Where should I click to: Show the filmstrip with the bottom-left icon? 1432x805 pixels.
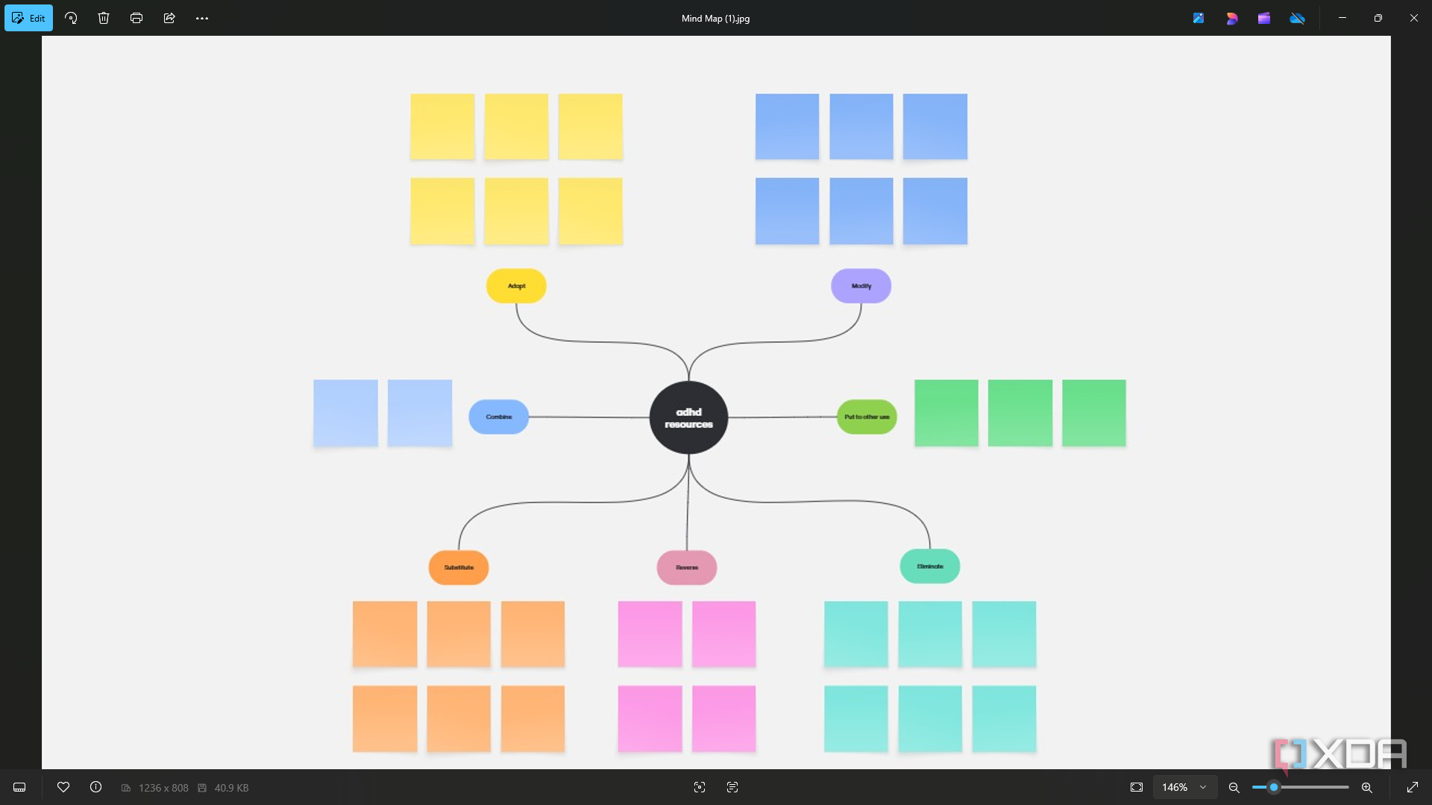[19, 787]
